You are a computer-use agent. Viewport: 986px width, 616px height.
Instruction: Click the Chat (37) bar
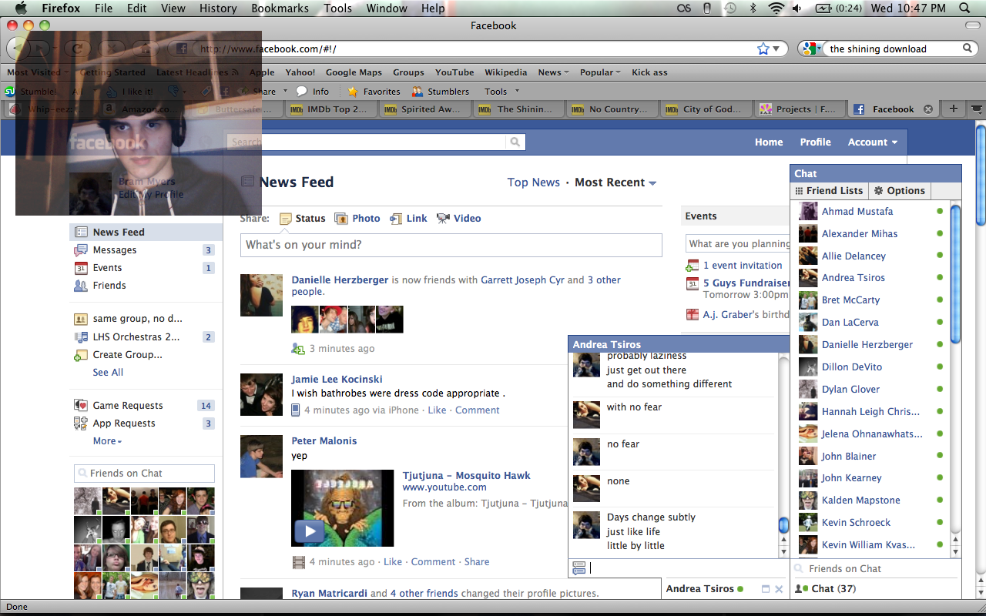(x=877, y=589)
